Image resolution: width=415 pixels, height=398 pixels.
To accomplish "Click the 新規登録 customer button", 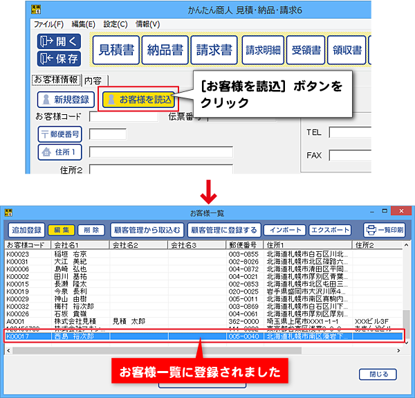I will [66, 100].
